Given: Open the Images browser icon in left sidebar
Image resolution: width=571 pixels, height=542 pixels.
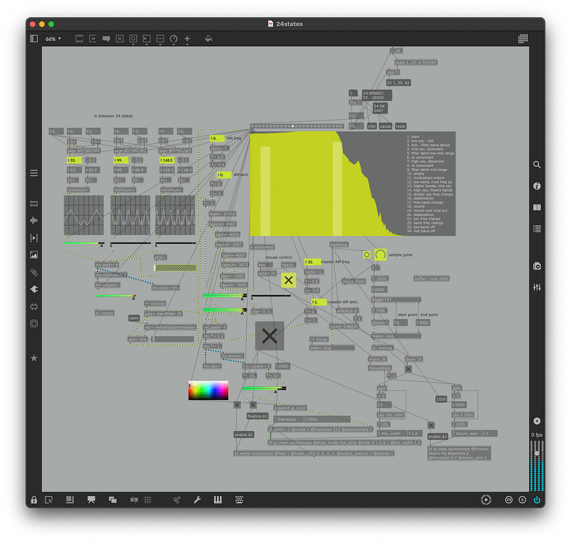Looking at the screenshot, I should [x=34, y=255].
